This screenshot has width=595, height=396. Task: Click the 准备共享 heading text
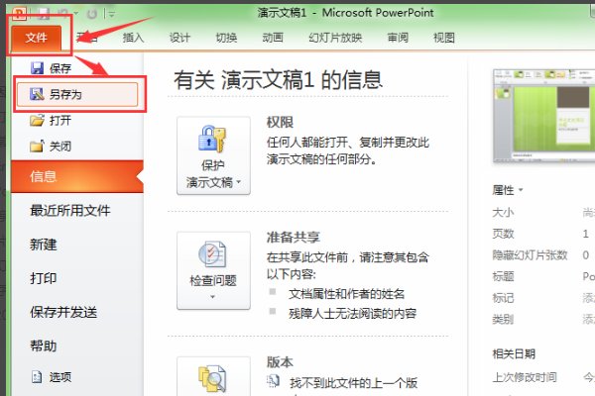(294, 238)
